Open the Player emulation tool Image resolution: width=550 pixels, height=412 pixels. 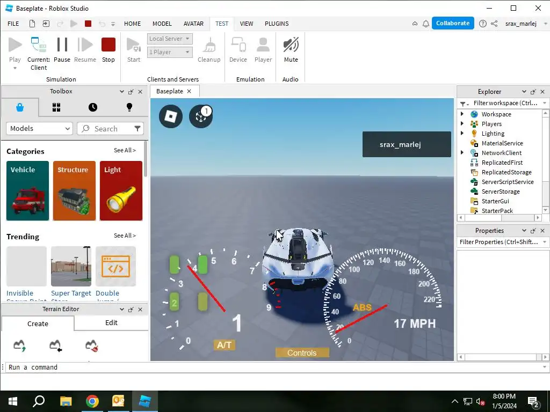[x=263, y=50]
